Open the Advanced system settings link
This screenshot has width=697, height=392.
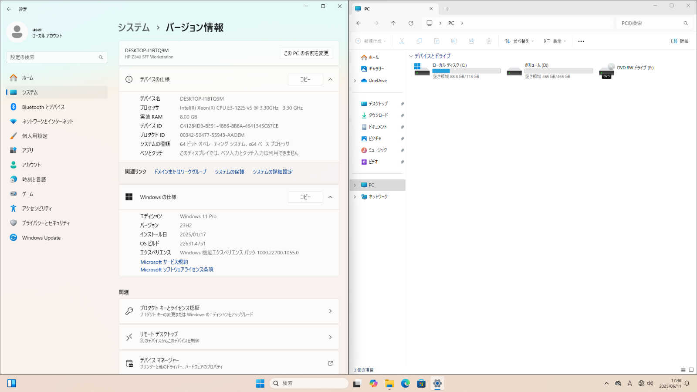pyautogui.click(x=272, y=172)
